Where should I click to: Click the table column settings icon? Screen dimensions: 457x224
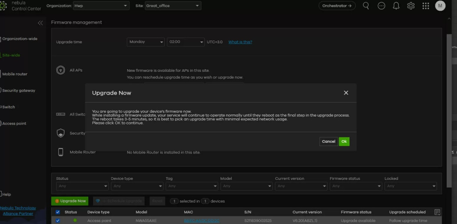437,212
